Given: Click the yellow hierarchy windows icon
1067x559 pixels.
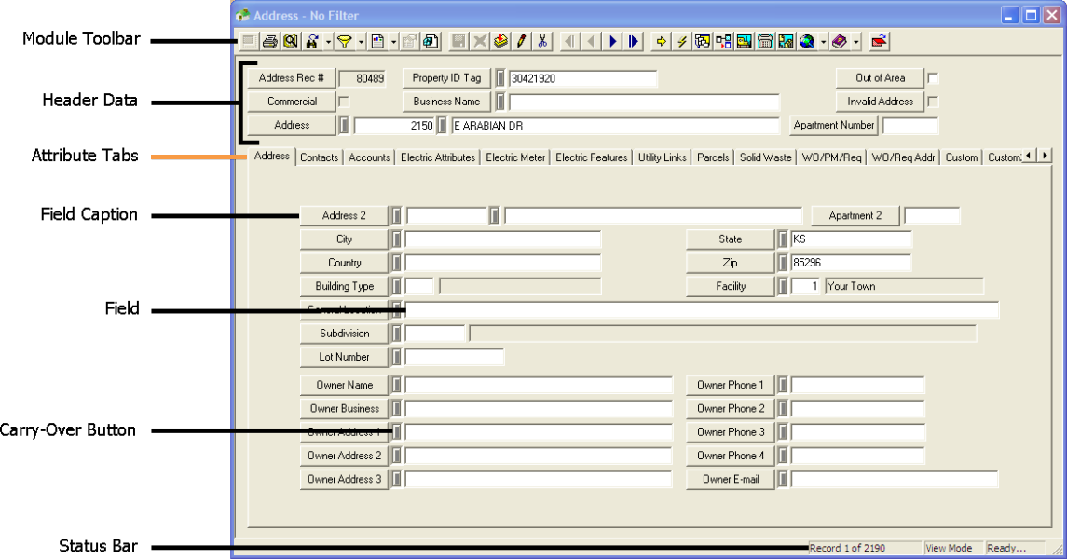Looking at the screenshot, I should [703, 42].
